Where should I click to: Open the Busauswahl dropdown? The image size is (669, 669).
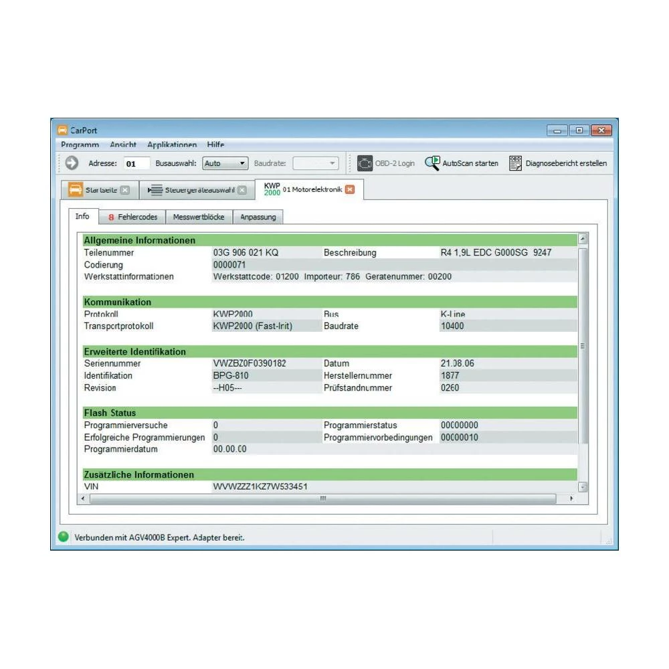click(225, 163)
